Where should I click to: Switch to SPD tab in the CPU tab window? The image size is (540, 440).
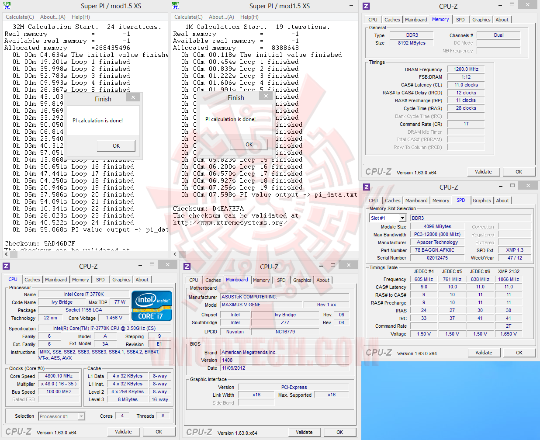[x=100, y=280]
